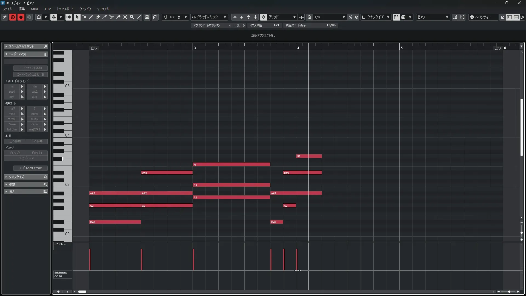Open the MIDI menu

34,9
